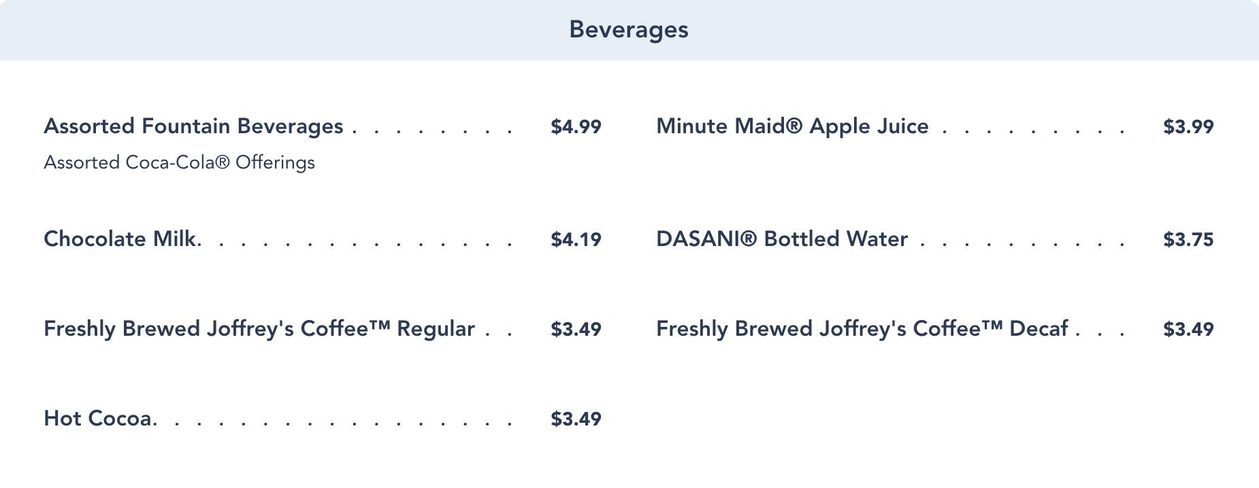1259x488 pixels.
Task: Select the Hot Cocoa item
Action: coord(99,419)
